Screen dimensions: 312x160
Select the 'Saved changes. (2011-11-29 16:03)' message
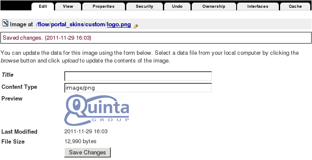point(47,38)
